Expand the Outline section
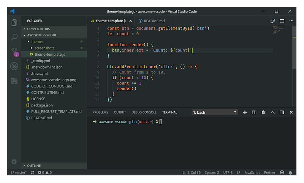 54,166
